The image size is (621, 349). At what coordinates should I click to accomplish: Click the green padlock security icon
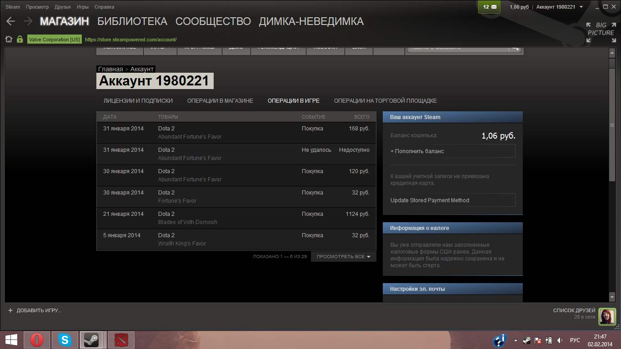tap(20, 39)
